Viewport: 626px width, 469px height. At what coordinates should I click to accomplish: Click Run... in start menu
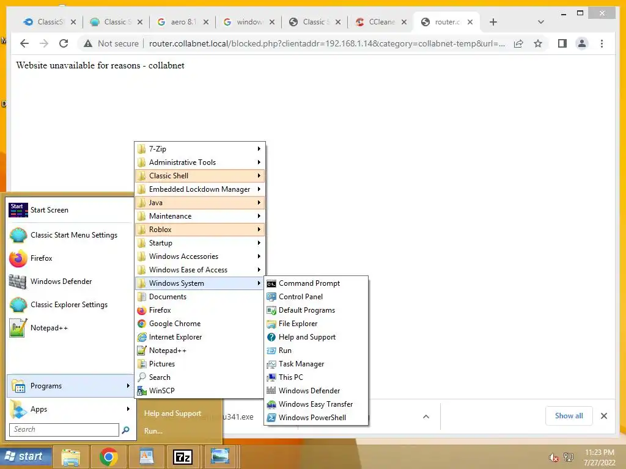coord(153,431)
